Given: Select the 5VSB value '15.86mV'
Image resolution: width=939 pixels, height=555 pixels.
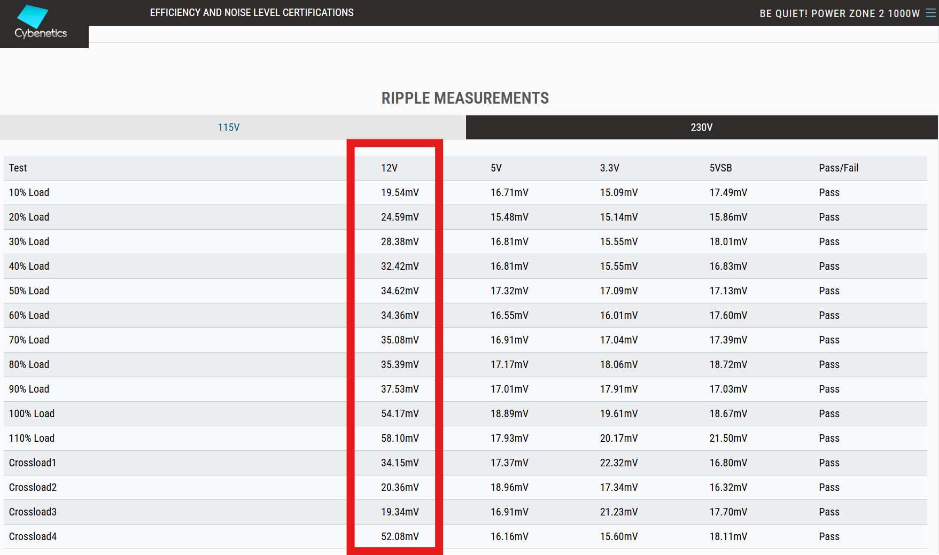Looking at the screenshot, I should [x=728, y=217].
